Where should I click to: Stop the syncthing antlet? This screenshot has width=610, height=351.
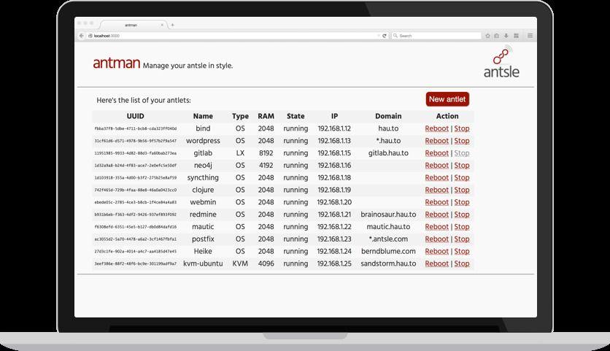(462, 177)
